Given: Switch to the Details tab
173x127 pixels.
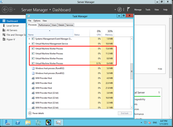Looking at the screenshot, I should (61, 25).
